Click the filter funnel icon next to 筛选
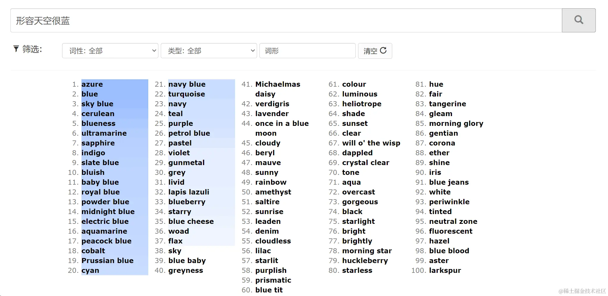608x296 pixels. click(x=16, y=49)
